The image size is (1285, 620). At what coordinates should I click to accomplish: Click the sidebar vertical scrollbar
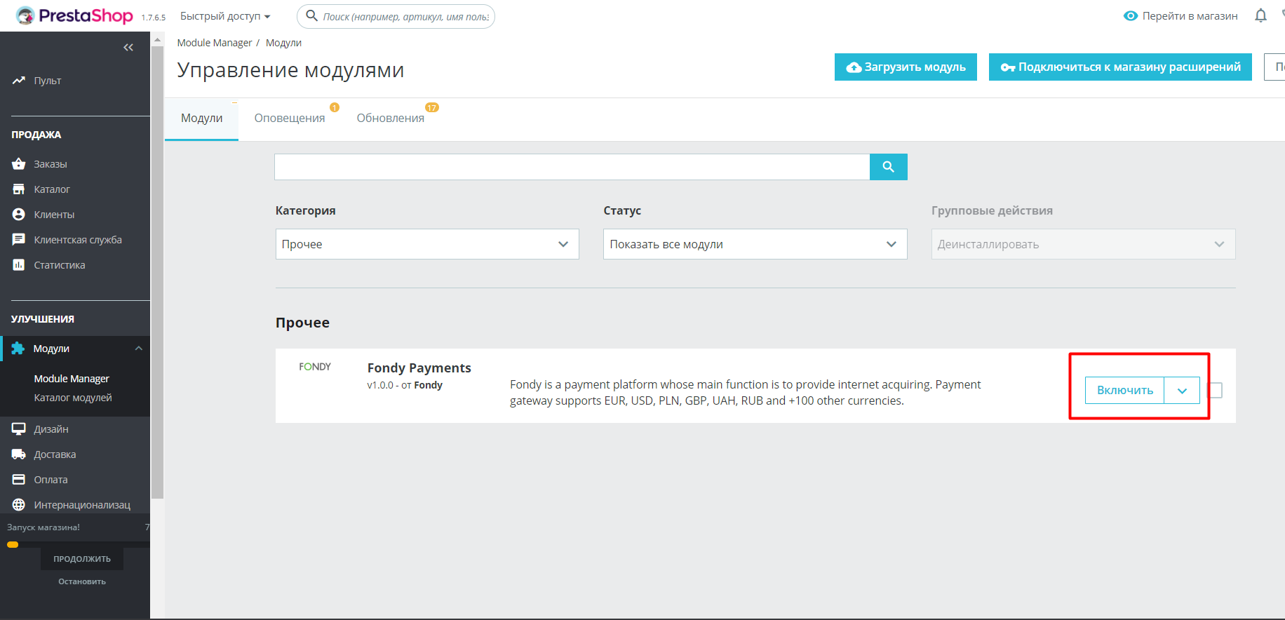click(158, 272)
